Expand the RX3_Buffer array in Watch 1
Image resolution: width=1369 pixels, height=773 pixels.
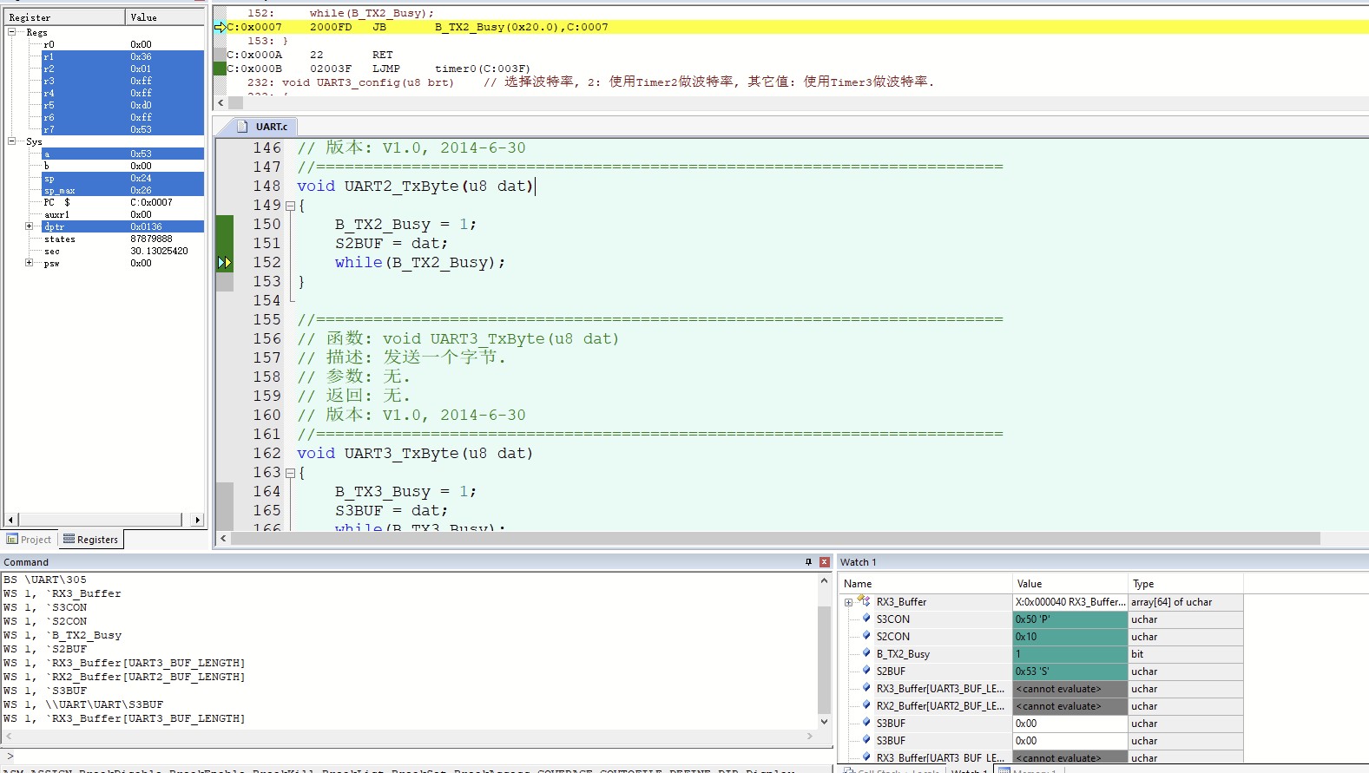click(848, 602)
